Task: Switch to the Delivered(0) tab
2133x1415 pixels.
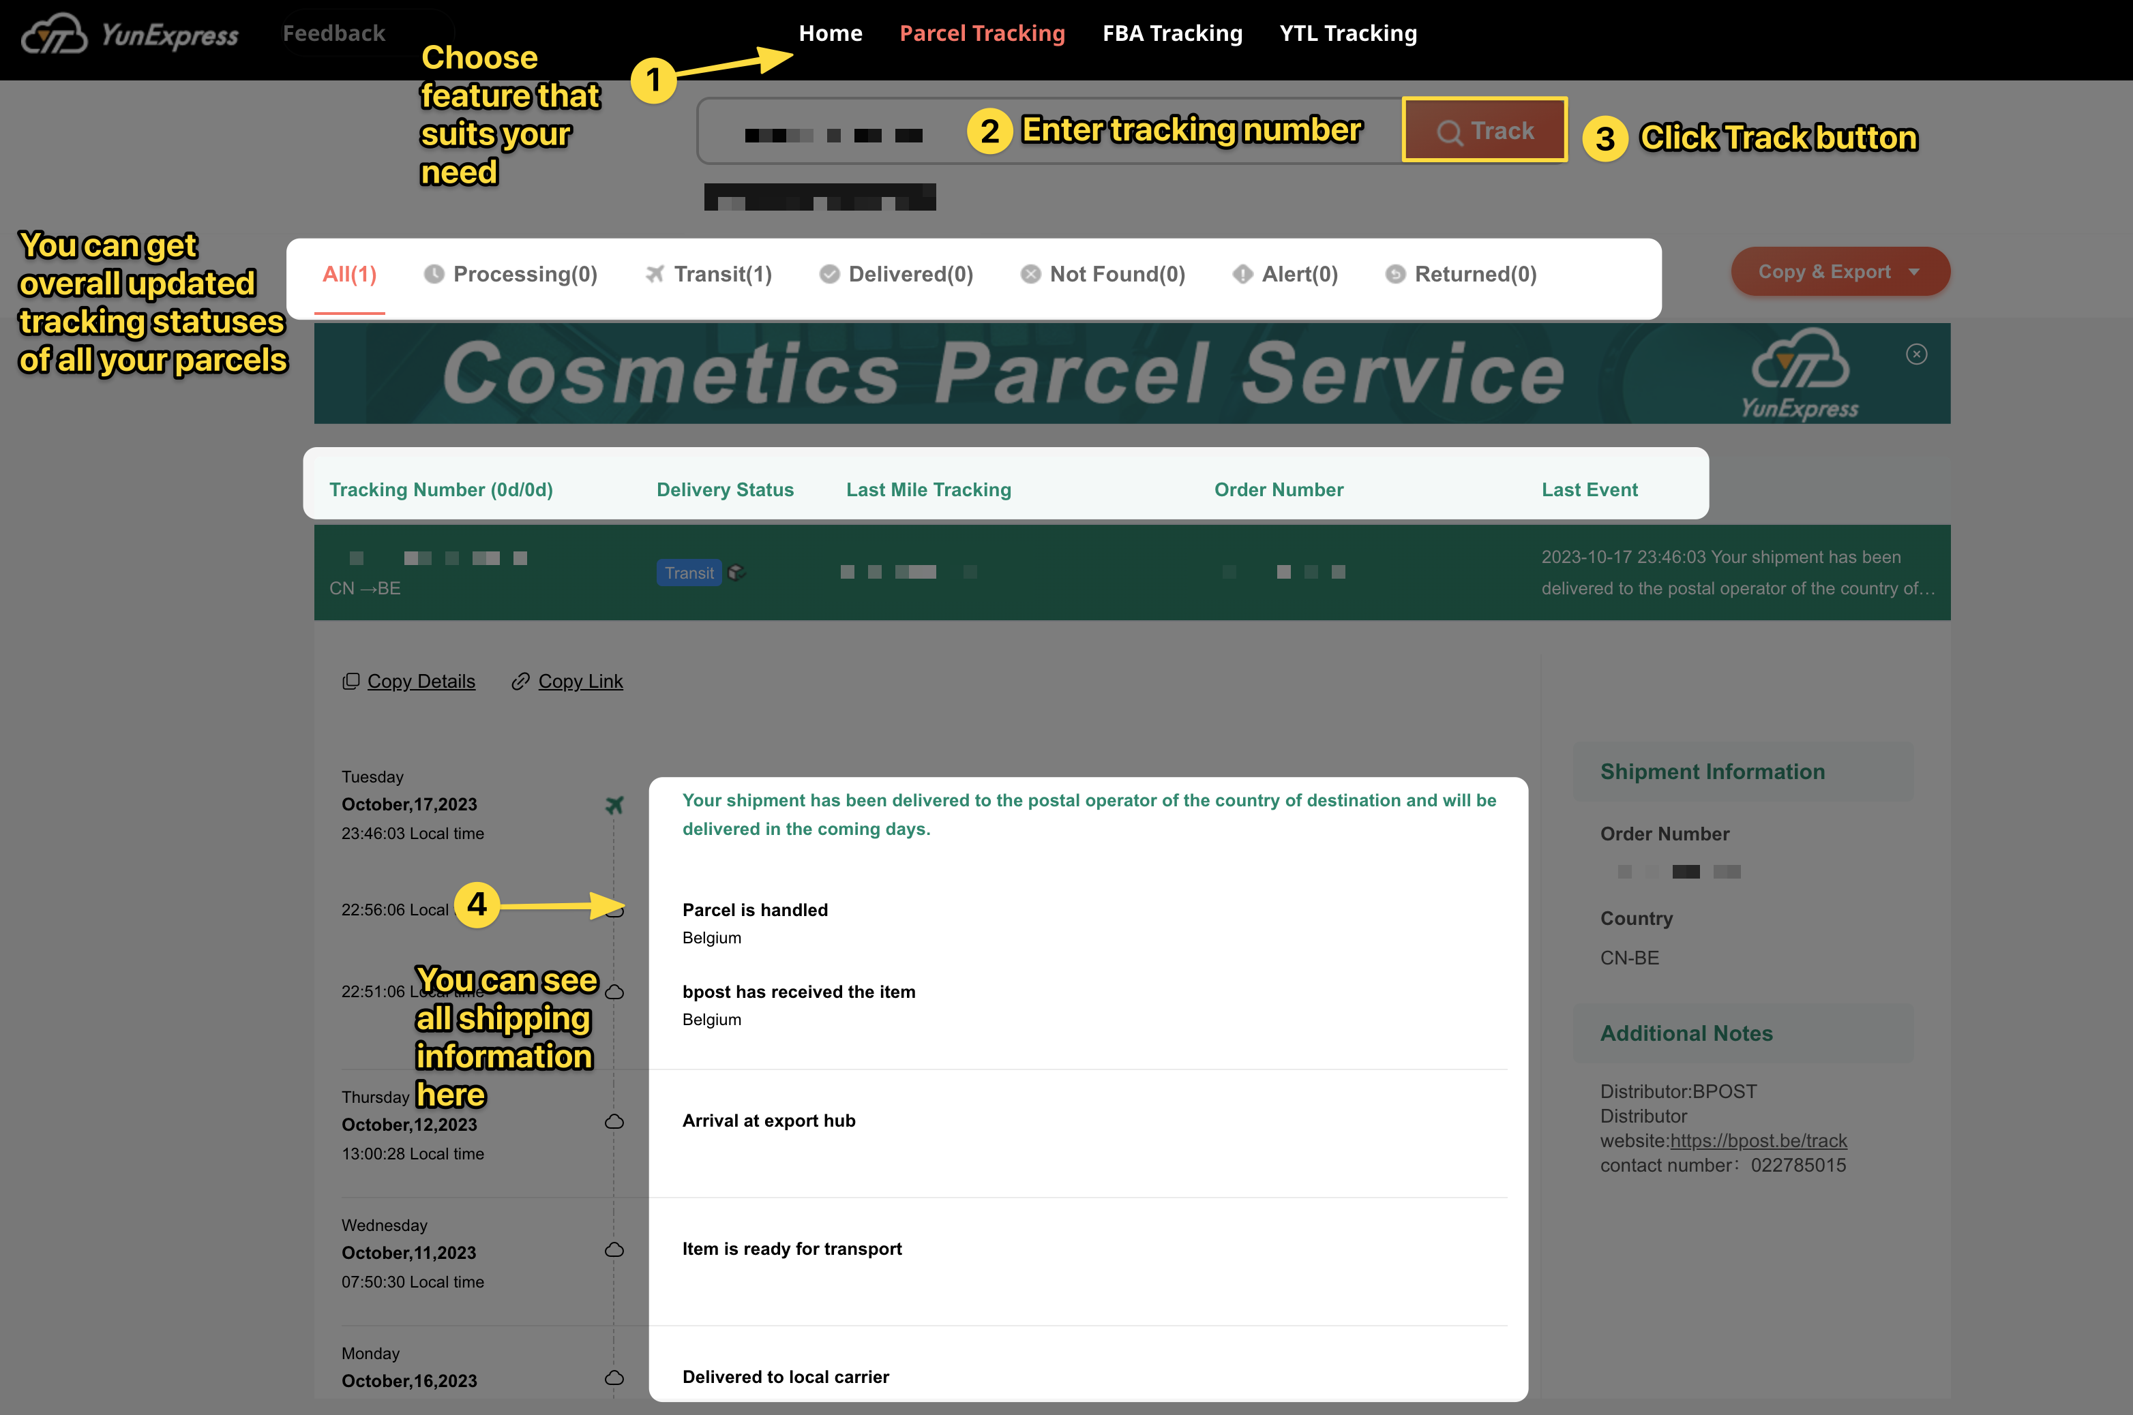Action: (x=896, y=274)
